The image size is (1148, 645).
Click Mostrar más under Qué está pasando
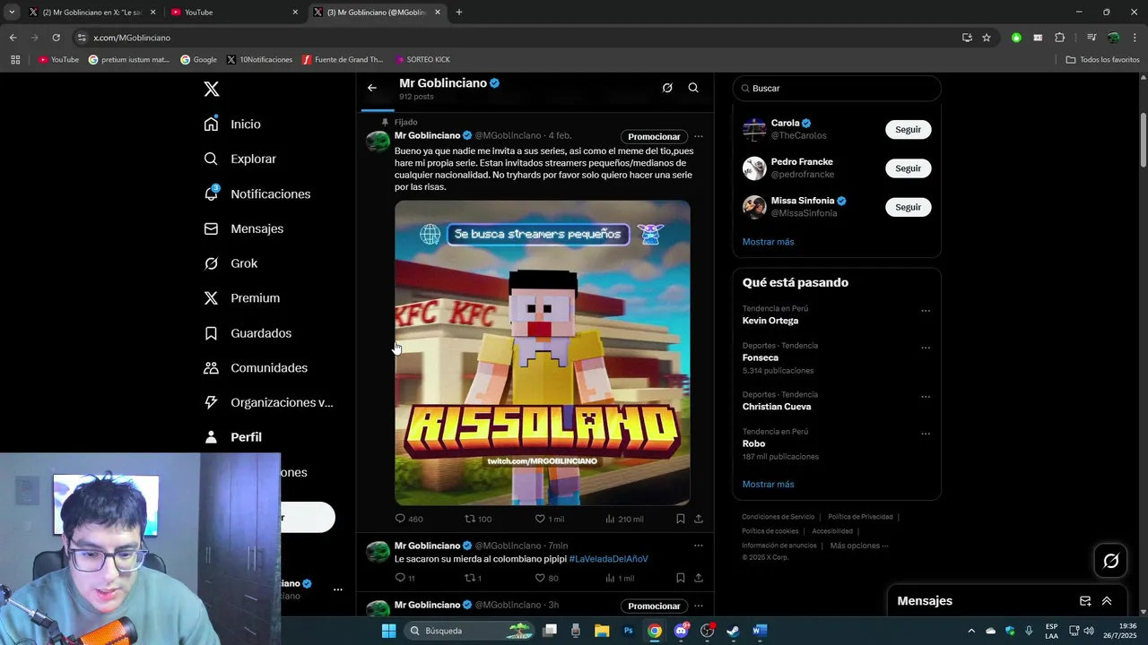pyautogui.click(x=768, y=485)
